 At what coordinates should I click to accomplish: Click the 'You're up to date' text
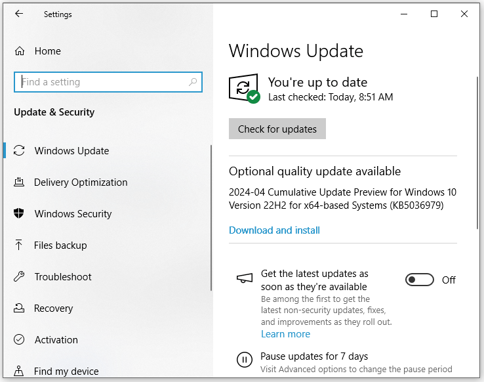(x=317, y=82)
